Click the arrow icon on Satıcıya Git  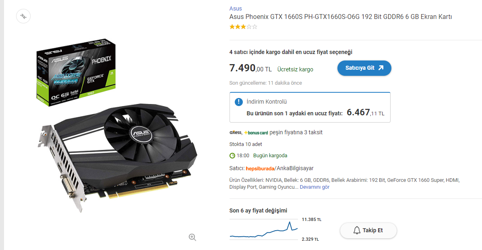[381, 68]
